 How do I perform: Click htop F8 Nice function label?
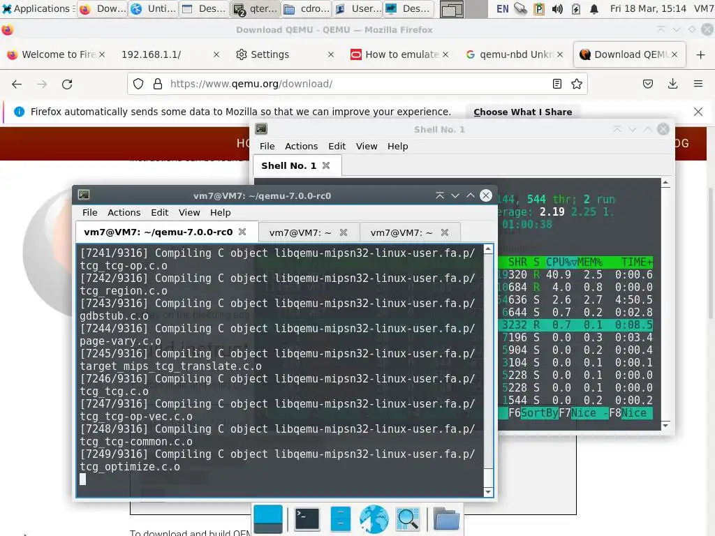tap(628, 413)
